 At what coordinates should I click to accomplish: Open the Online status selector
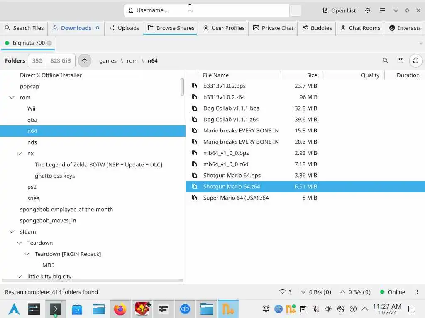pyautogui.click(x=393, y=292)
